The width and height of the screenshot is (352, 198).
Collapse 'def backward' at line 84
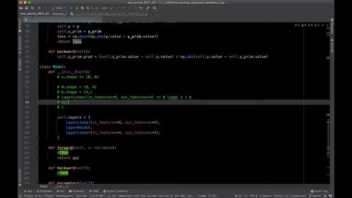[x=38, y=52]
